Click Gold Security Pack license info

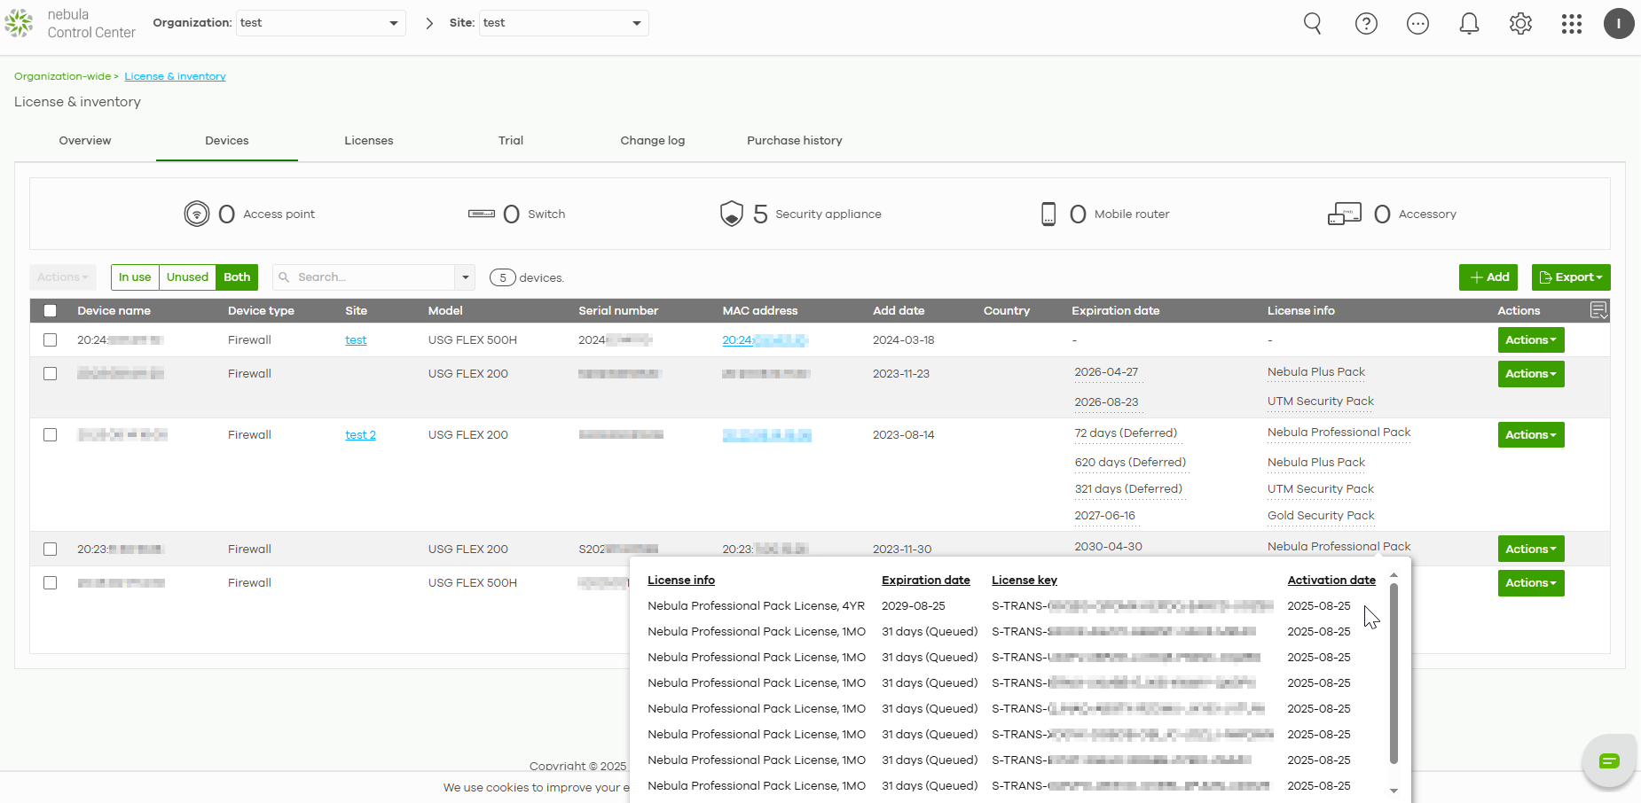[1321, 516]
